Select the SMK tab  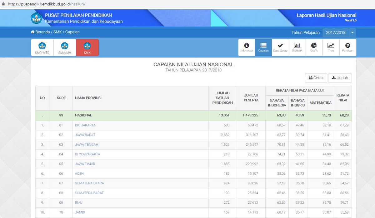[x=87, y=48]
